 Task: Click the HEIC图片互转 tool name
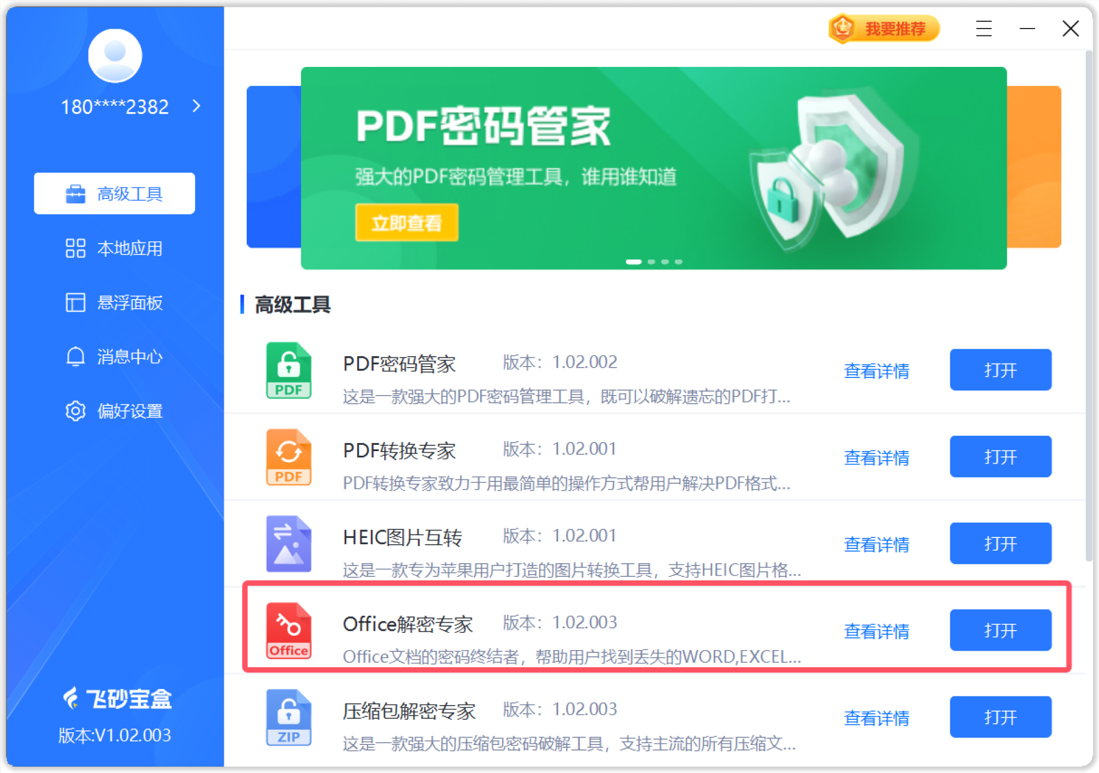(x=402, y=537)
